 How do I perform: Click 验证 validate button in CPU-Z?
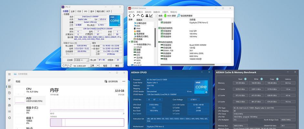coord(105,66)
